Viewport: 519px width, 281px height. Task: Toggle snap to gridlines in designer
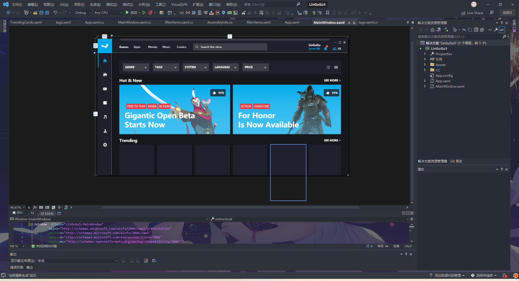[47, 208]
